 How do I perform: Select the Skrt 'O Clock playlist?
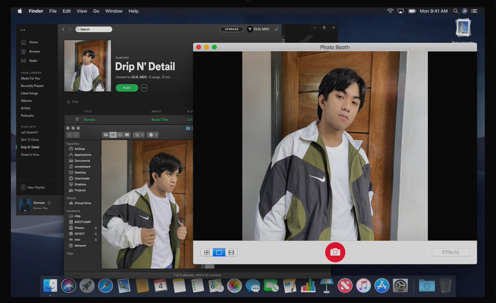(x=30, y=140)
